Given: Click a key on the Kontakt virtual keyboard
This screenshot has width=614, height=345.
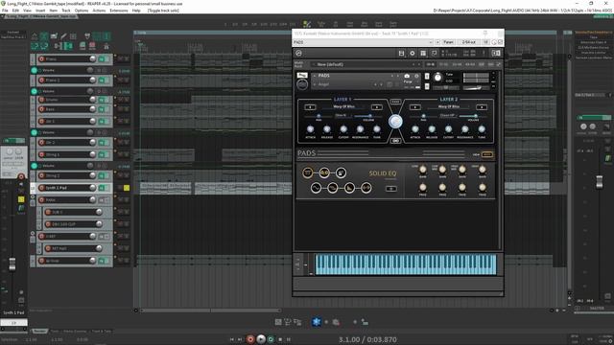Looking at the screenshot, I should [x=406, y=264].
